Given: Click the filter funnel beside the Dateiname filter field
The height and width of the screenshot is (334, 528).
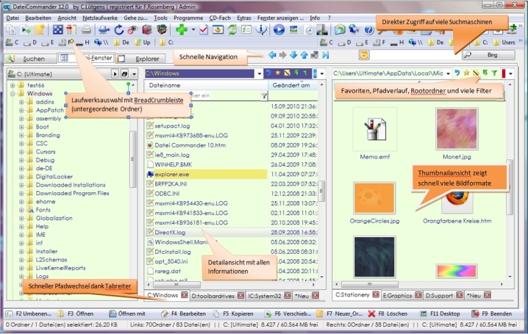Looking at the screenshot, I should point(265,96).
